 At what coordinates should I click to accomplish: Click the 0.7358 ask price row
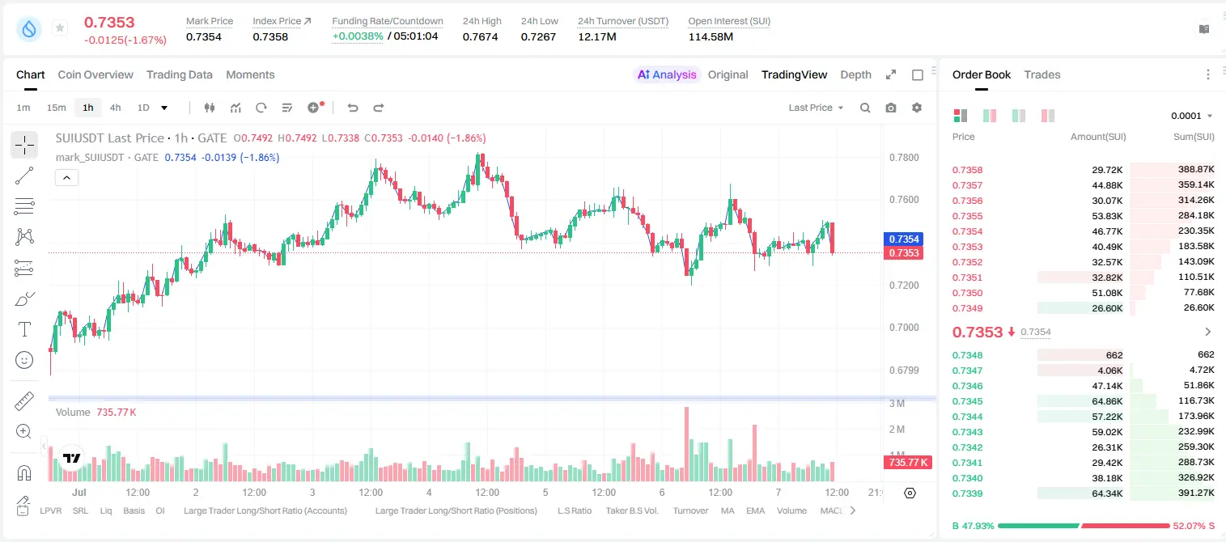pos(1083,170)
